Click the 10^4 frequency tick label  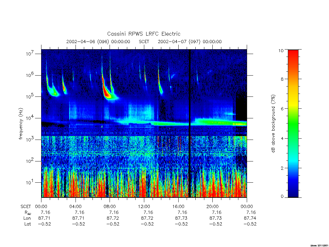point(30,118)
